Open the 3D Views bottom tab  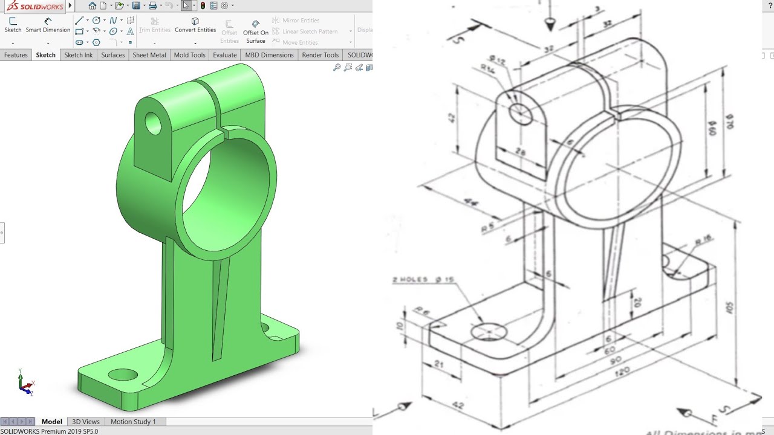[86, 422]
